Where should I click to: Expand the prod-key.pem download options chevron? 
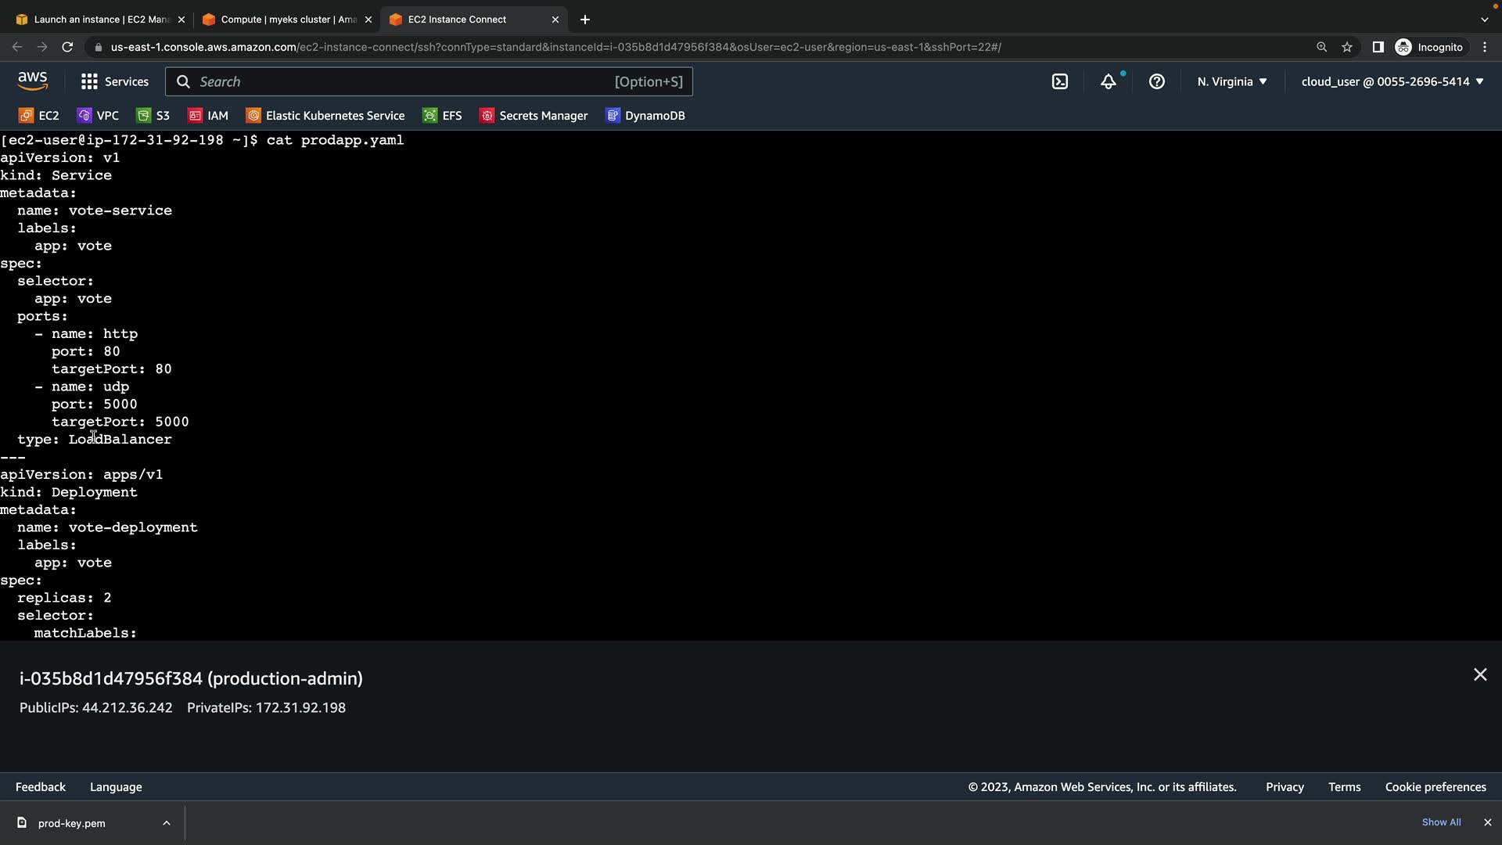coord(167,823)
